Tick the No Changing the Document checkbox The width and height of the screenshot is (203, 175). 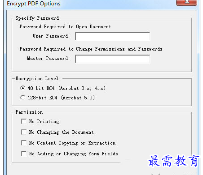coord(24,132)
